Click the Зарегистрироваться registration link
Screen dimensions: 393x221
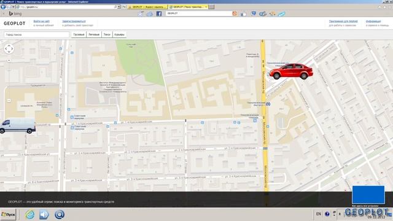[x=74, y=21]
